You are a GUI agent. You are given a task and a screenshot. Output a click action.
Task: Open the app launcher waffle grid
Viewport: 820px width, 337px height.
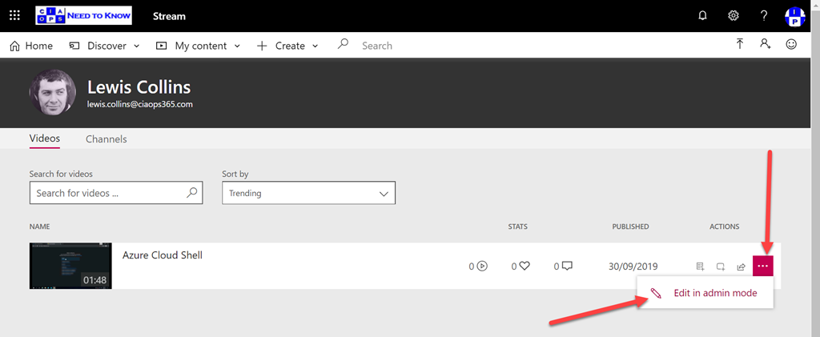[14, 15]
